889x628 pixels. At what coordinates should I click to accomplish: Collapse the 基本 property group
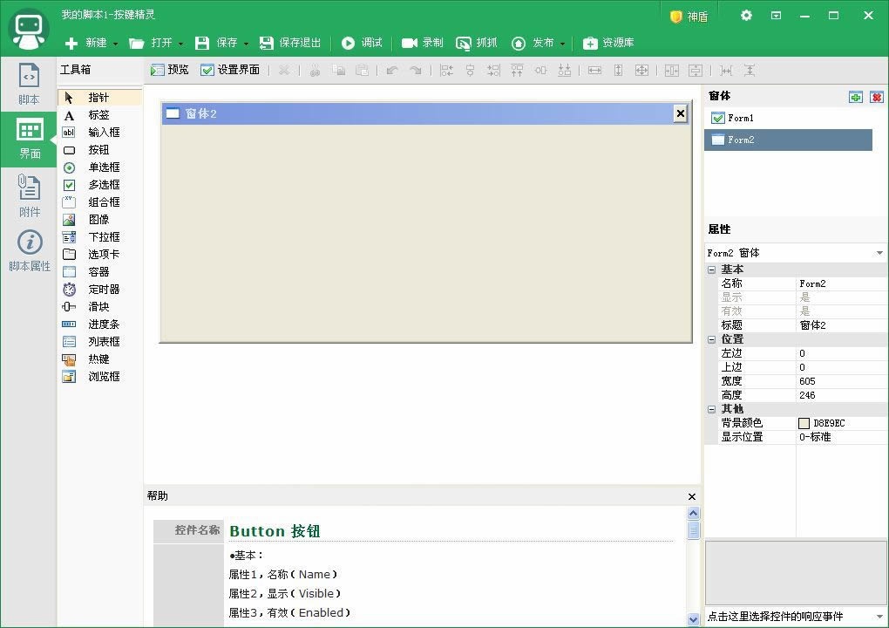[x=711, y=270]
